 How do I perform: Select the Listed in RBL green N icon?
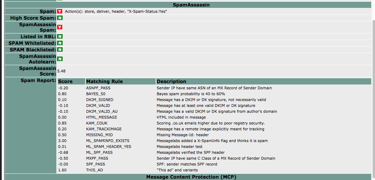60,37
